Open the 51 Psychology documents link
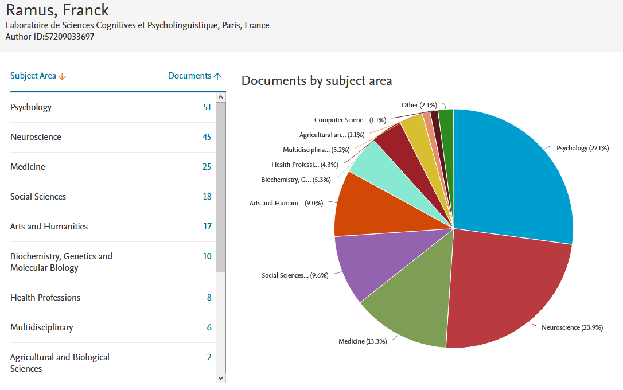This screenshot has height=390, width=623. click(207, 107)
